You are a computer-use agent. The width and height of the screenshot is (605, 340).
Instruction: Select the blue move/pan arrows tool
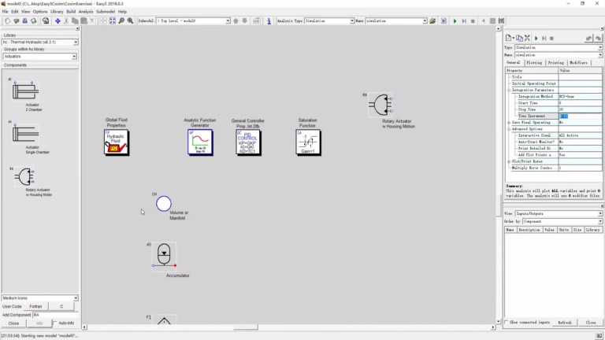(58, 20)
